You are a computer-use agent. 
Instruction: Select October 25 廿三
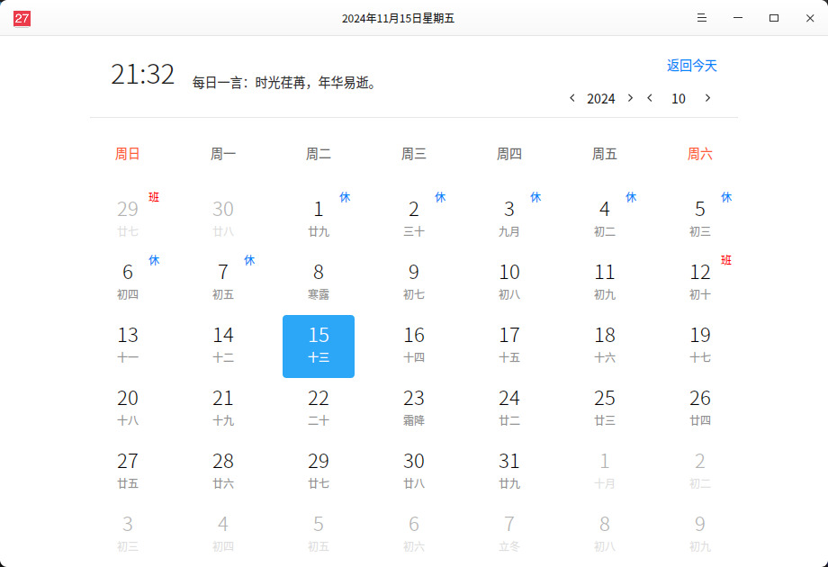[605, 409]
